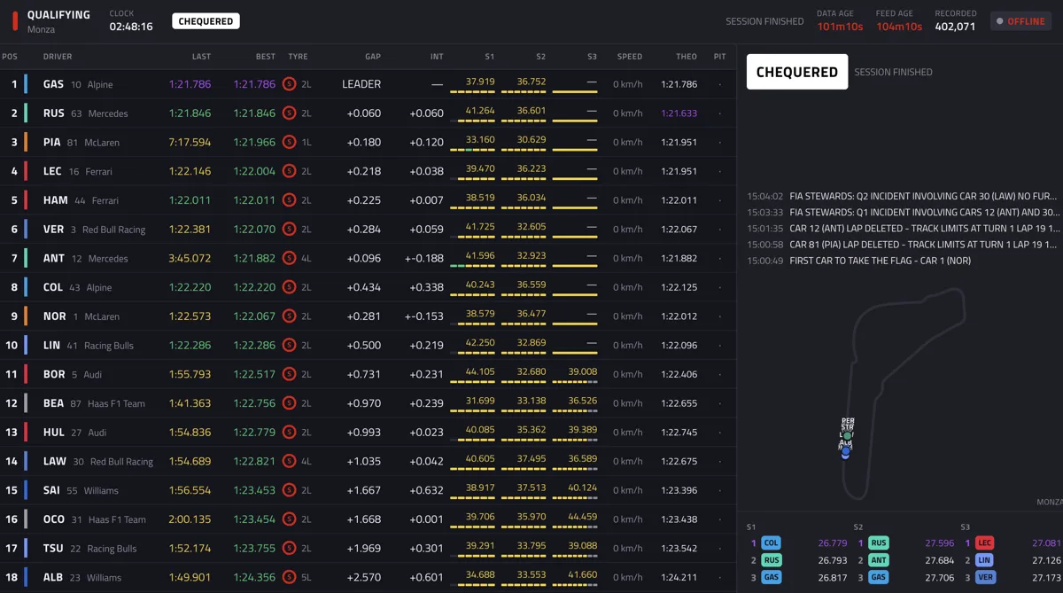Click the DRIVER column header

click(58, 57)
